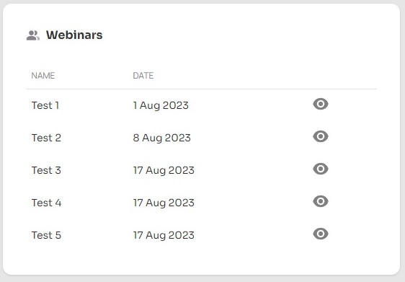Select the eye icon next to Test 4

[x=321, y=201]
